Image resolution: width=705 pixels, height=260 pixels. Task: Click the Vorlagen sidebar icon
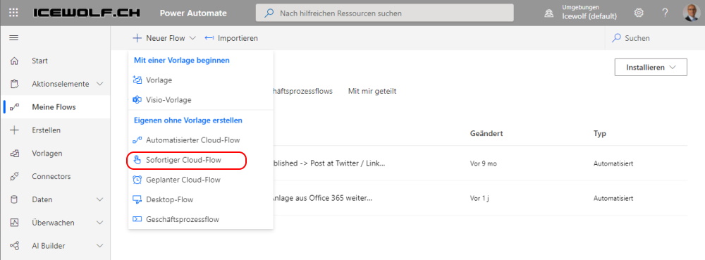click(x=14, y=153)
